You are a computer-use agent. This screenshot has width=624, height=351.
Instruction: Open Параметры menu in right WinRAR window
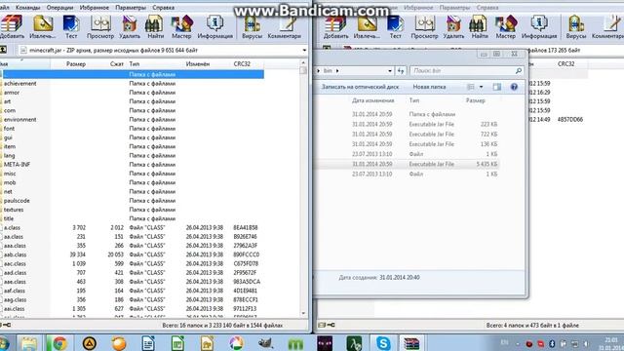pyautogui.click(x=454, y=8)
